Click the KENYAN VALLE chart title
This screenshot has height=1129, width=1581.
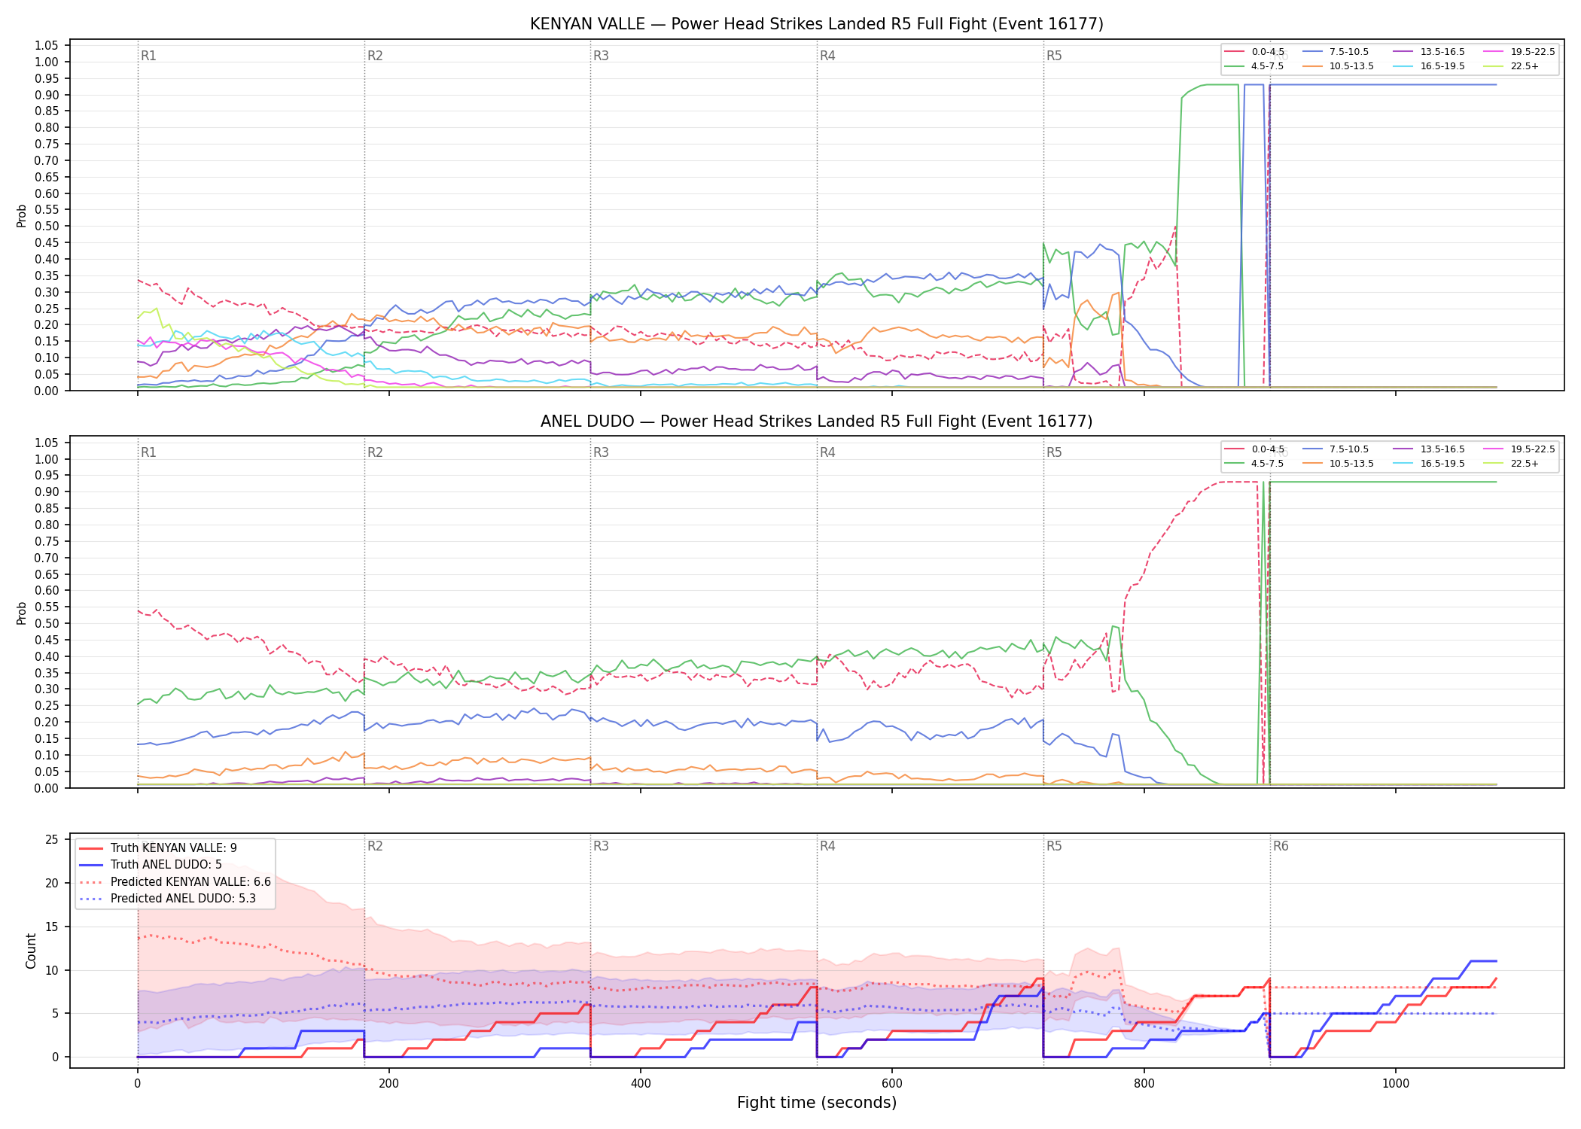pyautogui.click(x=816, y=24)
